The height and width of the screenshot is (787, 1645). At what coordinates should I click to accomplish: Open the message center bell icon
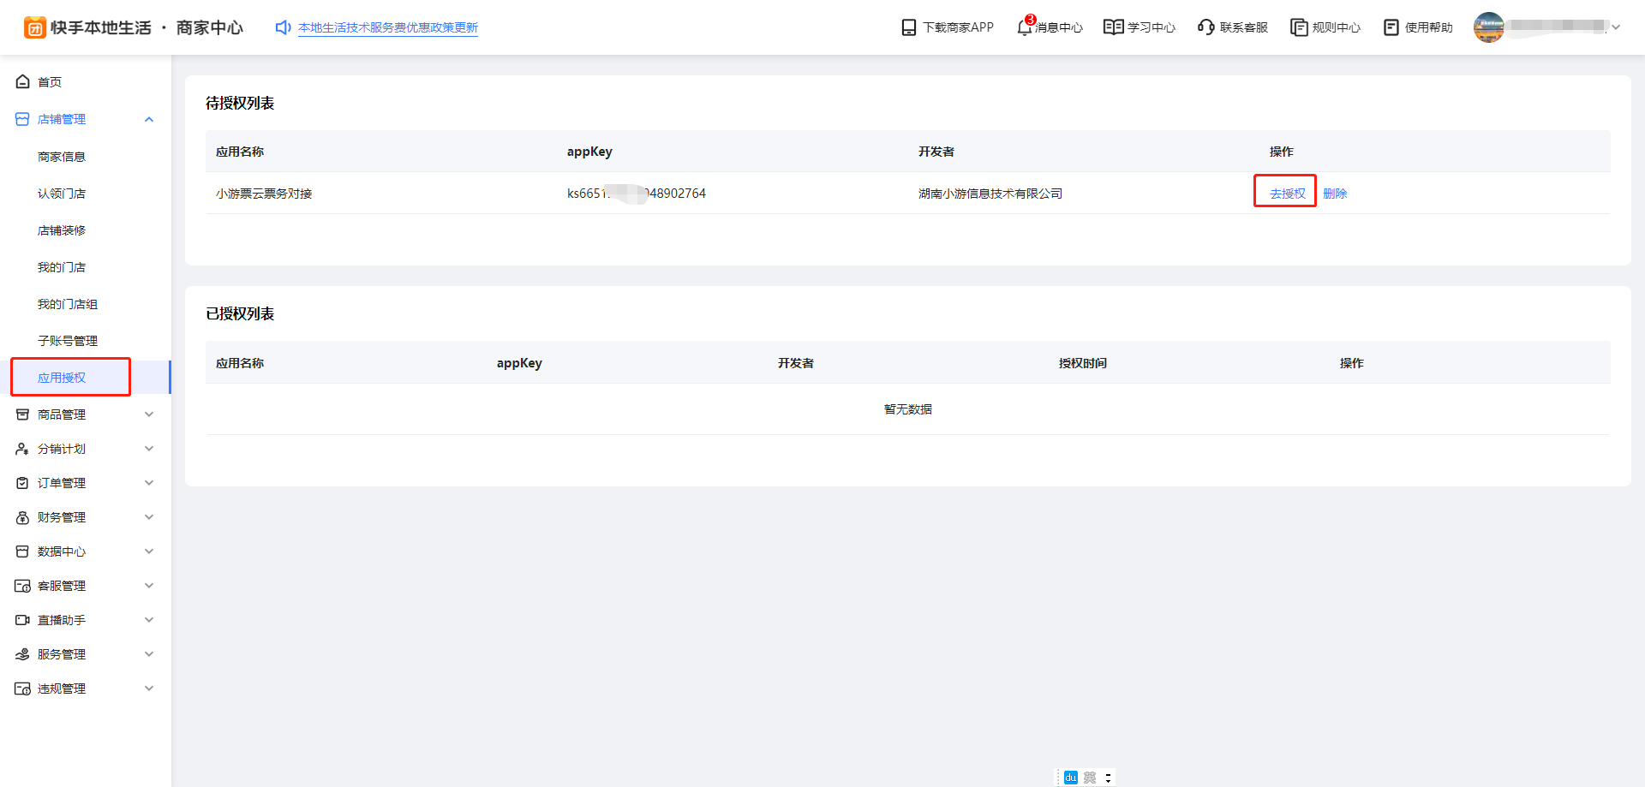click(1024, 27)
